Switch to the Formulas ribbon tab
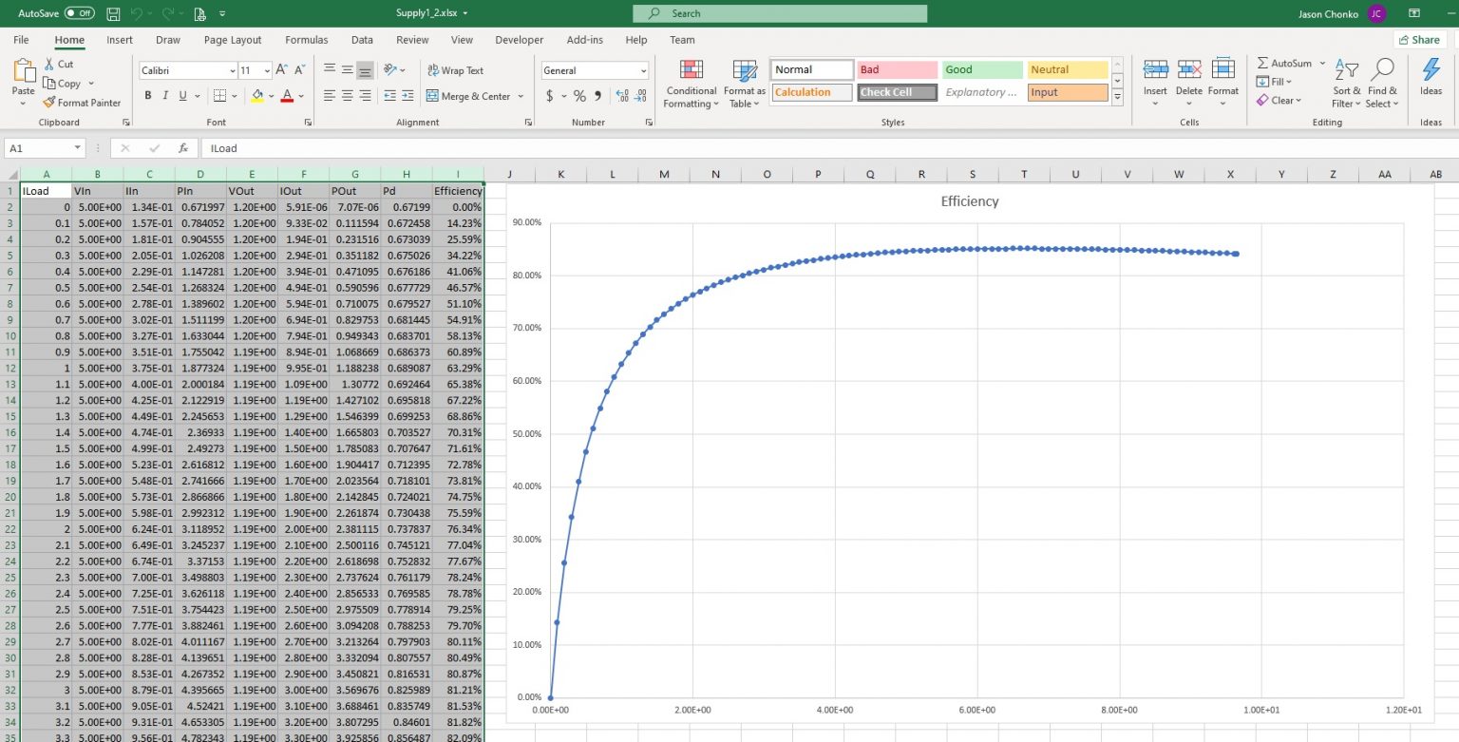1459x742 pixels. pos(306,40)
